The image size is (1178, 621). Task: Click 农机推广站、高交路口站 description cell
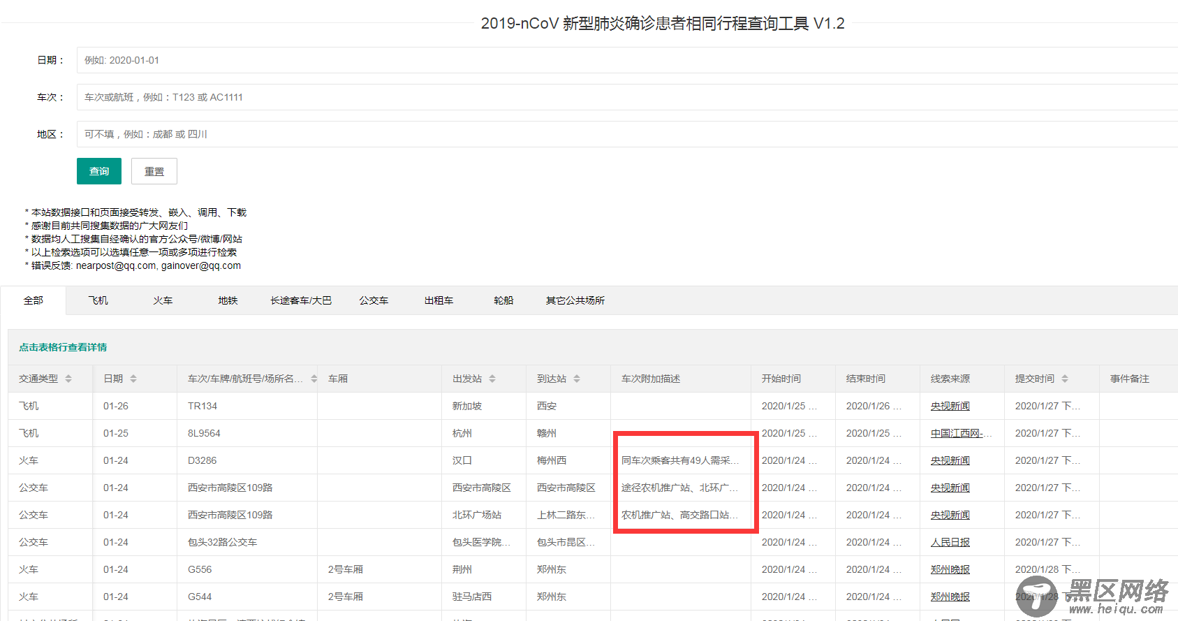tap(681, 515)
